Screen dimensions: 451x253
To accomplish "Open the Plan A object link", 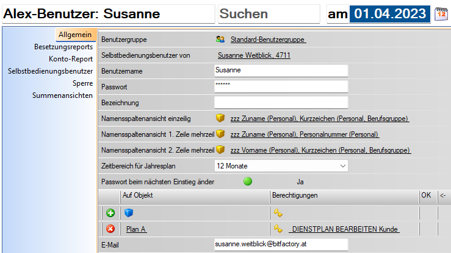I will pyautogui.click(x=136, y=229).
